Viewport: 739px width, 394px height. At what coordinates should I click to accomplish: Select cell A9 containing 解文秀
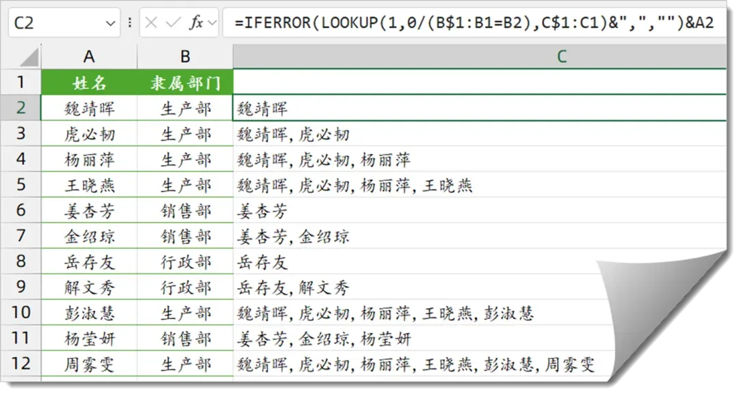click(x=89, y=287)
